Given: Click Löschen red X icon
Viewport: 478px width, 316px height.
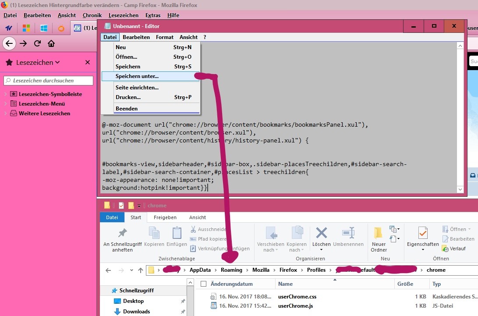Looking at the screenshot, I should coord(321,233).
